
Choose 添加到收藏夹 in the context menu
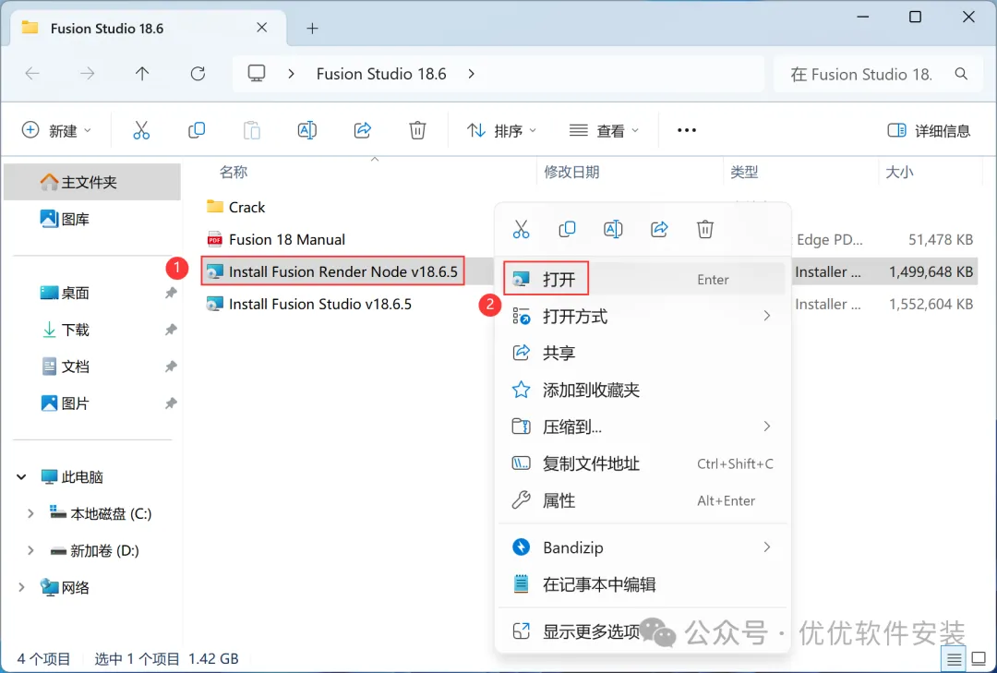[x=643, y=390]
